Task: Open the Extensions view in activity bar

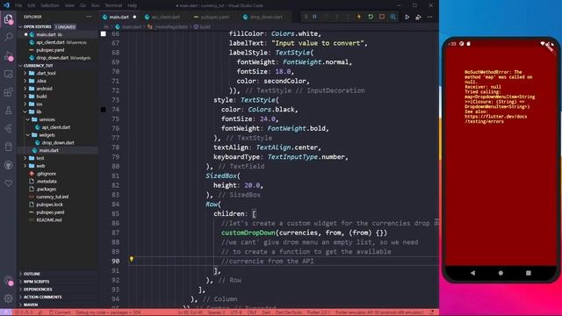Action: coord(8,92)
